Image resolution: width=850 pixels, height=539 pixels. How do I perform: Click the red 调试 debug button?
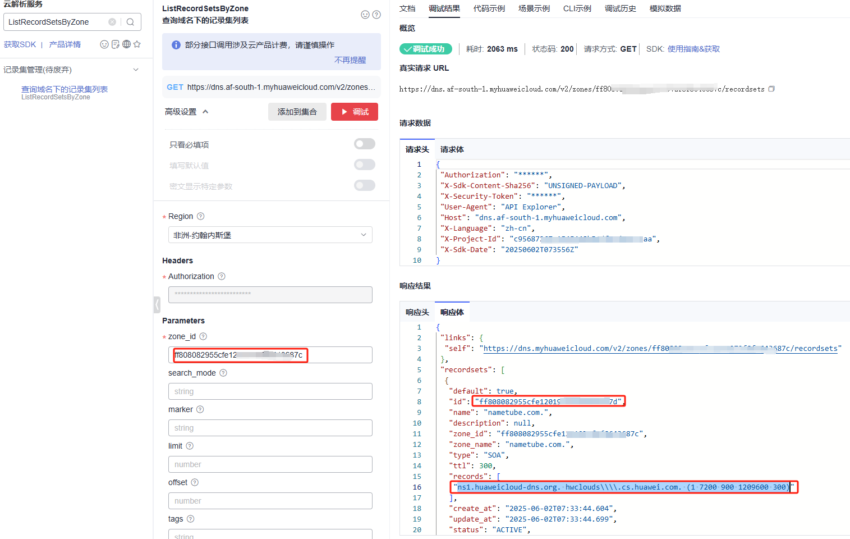[x=354, y=112]
